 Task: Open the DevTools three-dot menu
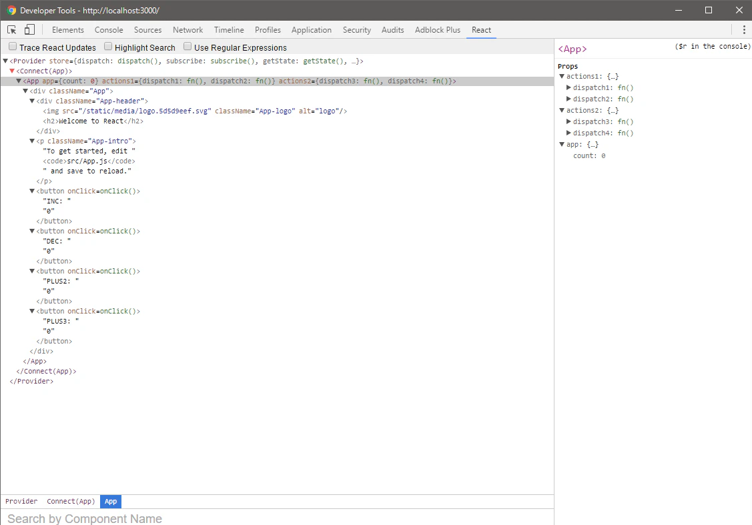tap(744, 30)
